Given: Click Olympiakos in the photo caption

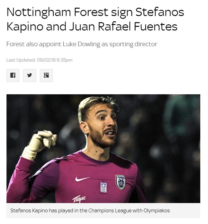Looking at the screenshot, I should tap(157, 210).
